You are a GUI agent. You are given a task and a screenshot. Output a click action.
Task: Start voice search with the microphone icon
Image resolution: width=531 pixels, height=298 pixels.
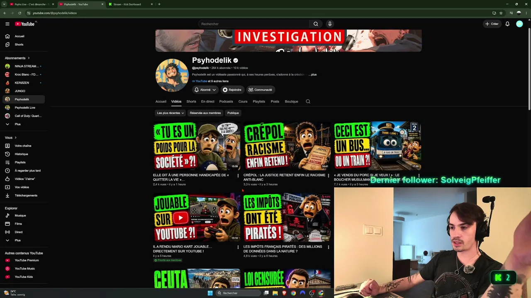click(x=330, y=24)
